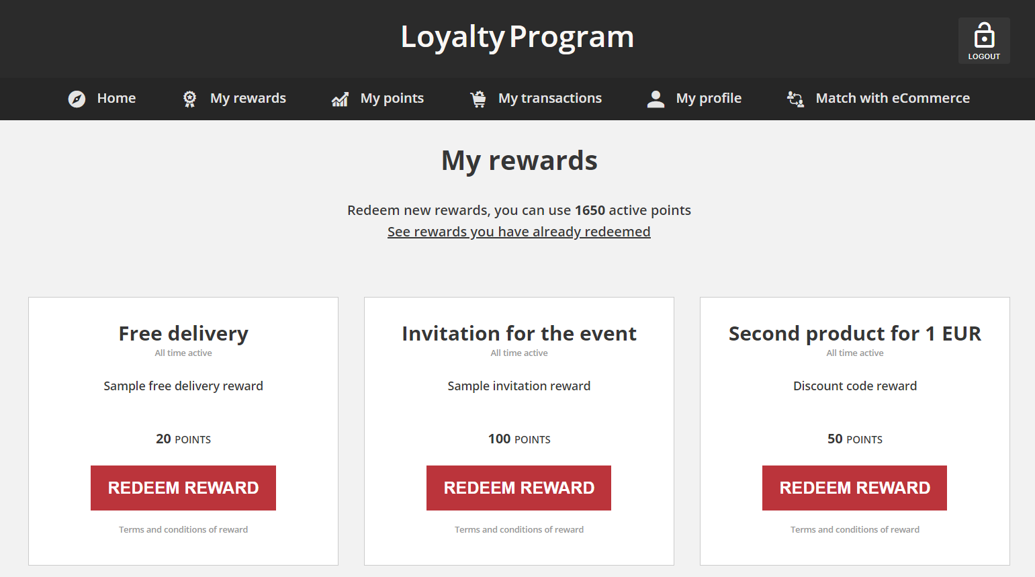1035x577 pixels.
Task: Select My profile menu label
Action: 709,98
